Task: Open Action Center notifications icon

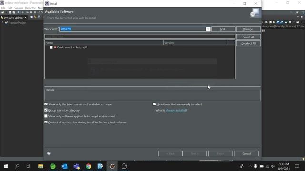Action: (297, 166)
